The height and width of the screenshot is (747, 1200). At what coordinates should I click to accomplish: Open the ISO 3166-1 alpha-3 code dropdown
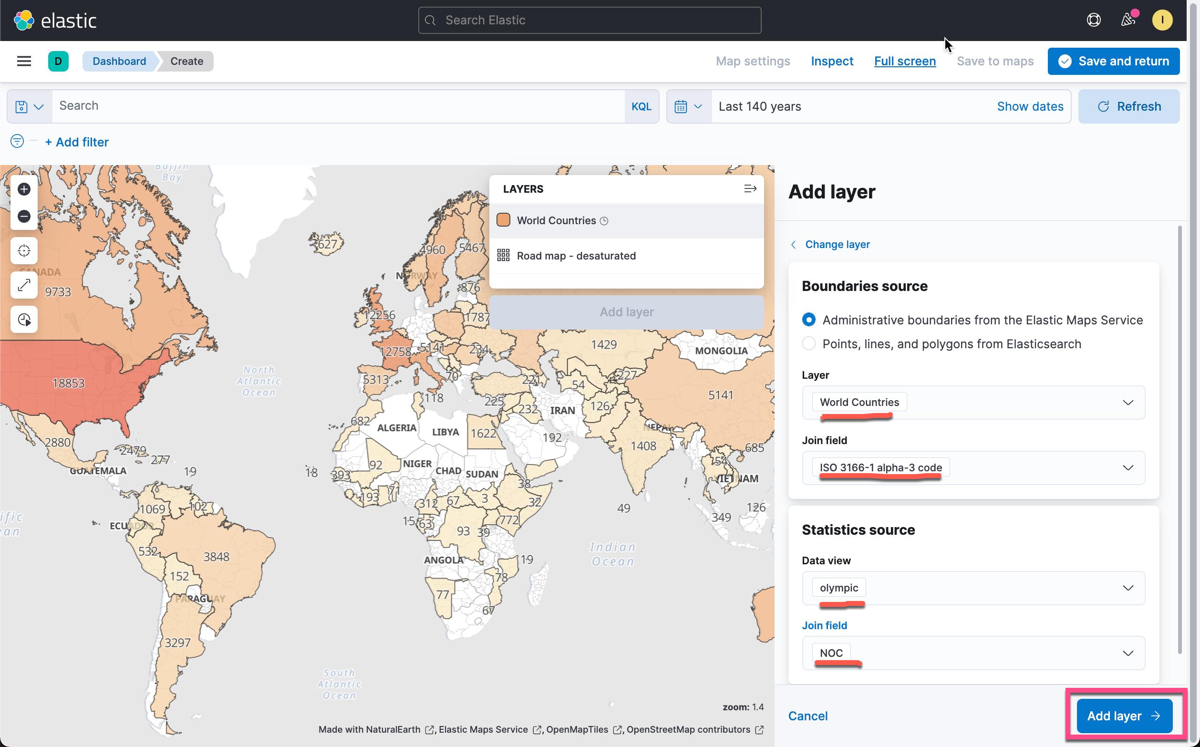[973, 468]
